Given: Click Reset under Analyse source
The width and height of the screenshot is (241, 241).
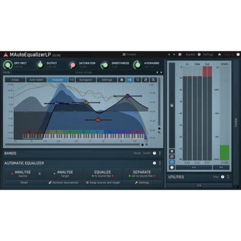Looking at the screenshot, I should click(24, 183).
